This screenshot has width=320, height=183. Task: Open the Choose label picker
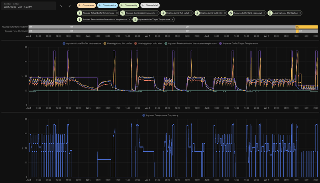(x=150, y=5)
